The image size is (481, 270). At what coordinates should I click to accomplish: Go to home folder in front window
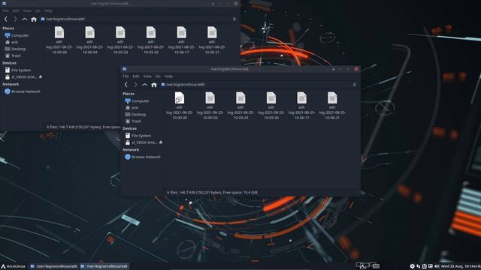(154, 85)
